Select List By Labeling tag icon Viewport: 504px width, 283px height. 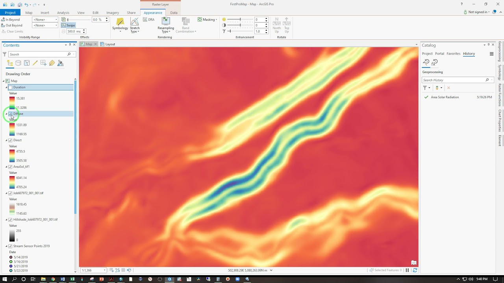(52, 63)
